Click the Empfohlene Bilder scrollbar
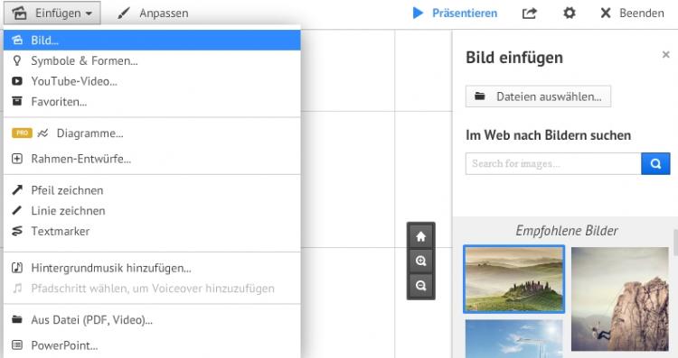The height and width of the screenshot is (358, 678). 675,243
